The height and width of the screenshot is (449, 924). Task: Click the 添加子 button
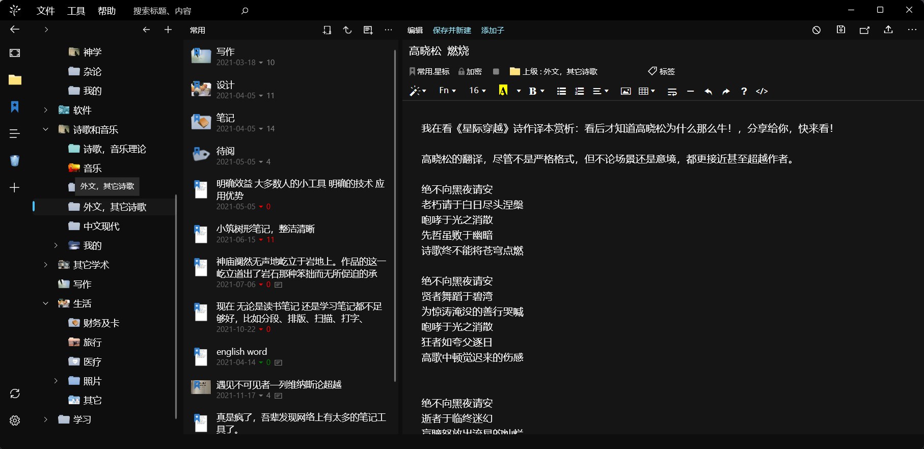coord(493,31)
